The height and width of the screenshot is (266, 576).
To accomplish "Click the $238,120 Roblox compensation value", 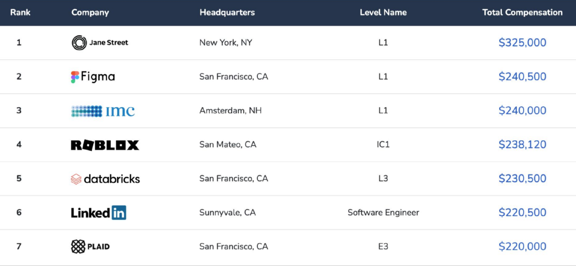I will click(522, 145).
